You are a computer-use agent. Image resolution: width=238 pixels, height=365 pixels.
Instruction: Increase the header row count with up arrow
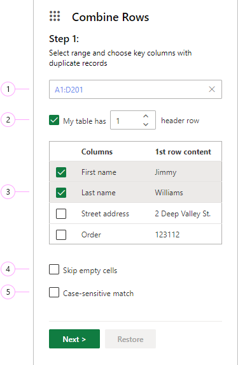pyautogui.click(x=146, y=116)
